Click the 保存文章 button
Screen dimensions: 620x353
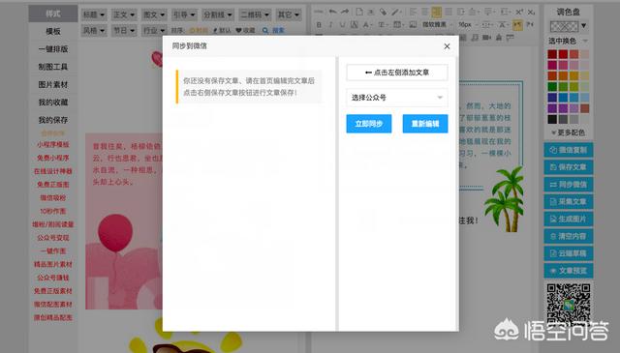[569, 167]
